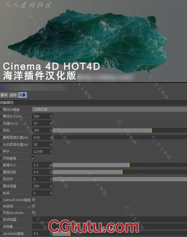
Task: Toggle keyframe dot for the 0.01 wavelength row
Action: click(1, 137)
